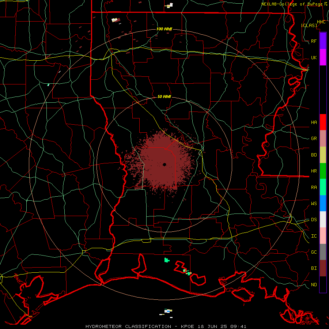Click the white DS legend swatch
Image resolution: width=329 pixels, height=329 pixels.
323,219
